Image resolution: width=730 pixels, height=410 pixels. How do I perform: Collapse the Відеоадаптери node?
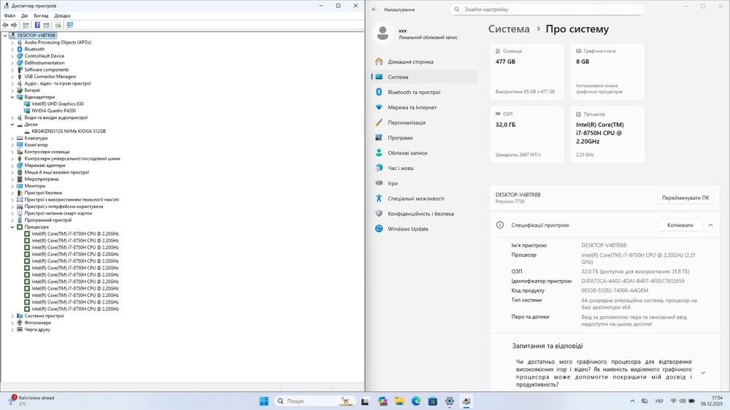coord(12,97)
